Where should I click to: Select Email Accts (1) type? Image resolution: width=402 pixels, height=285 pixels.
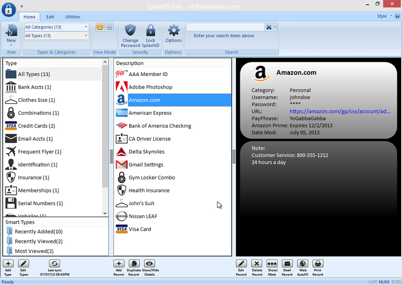[x=53, y=139]
